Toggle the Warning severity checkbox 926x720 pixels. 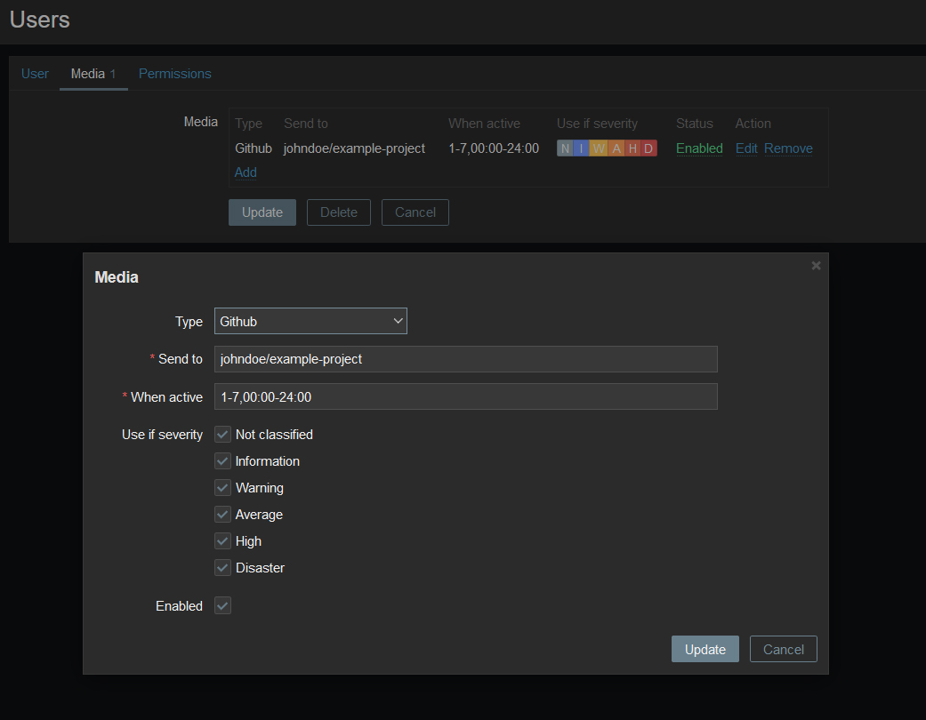pyautogui.click(x=222, y=488)
